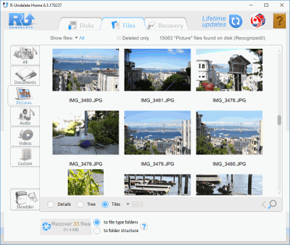Screen dimensions: 290x245
Task: Select the Tree view radio button
Action: pos(80,204)
